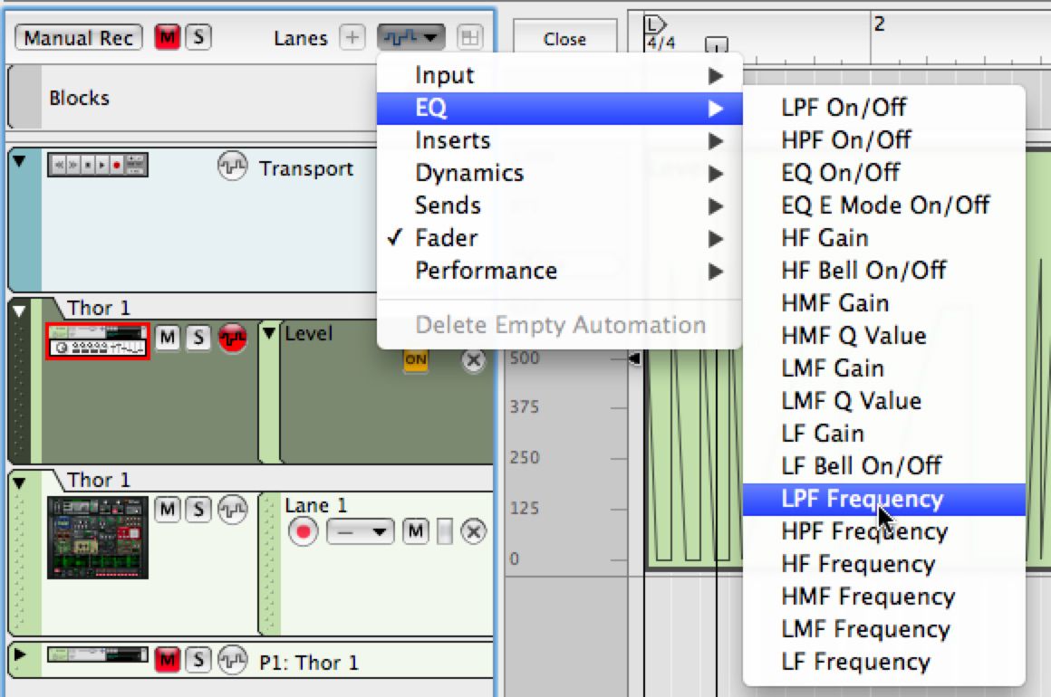This screenshot has height=697, width=1051.
Task: Click the grid icon next to the automation dropdown
Action: click(469, 37)
